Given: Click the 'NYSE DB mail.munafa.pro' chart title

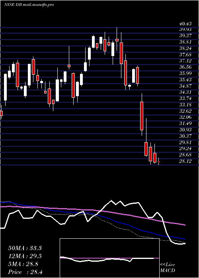Looking at the screenshot, I should [29, 5].
